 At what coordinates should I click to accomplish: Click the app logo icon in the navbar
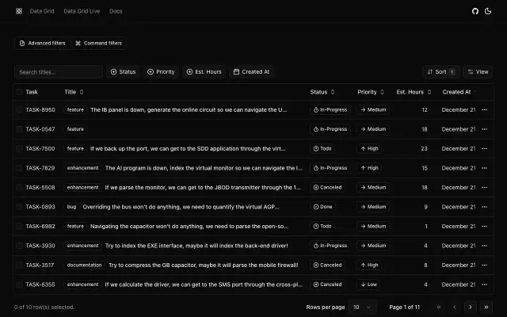pos(19,11)
